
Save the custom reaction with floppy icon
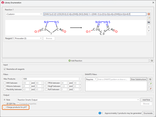point(149,22)
